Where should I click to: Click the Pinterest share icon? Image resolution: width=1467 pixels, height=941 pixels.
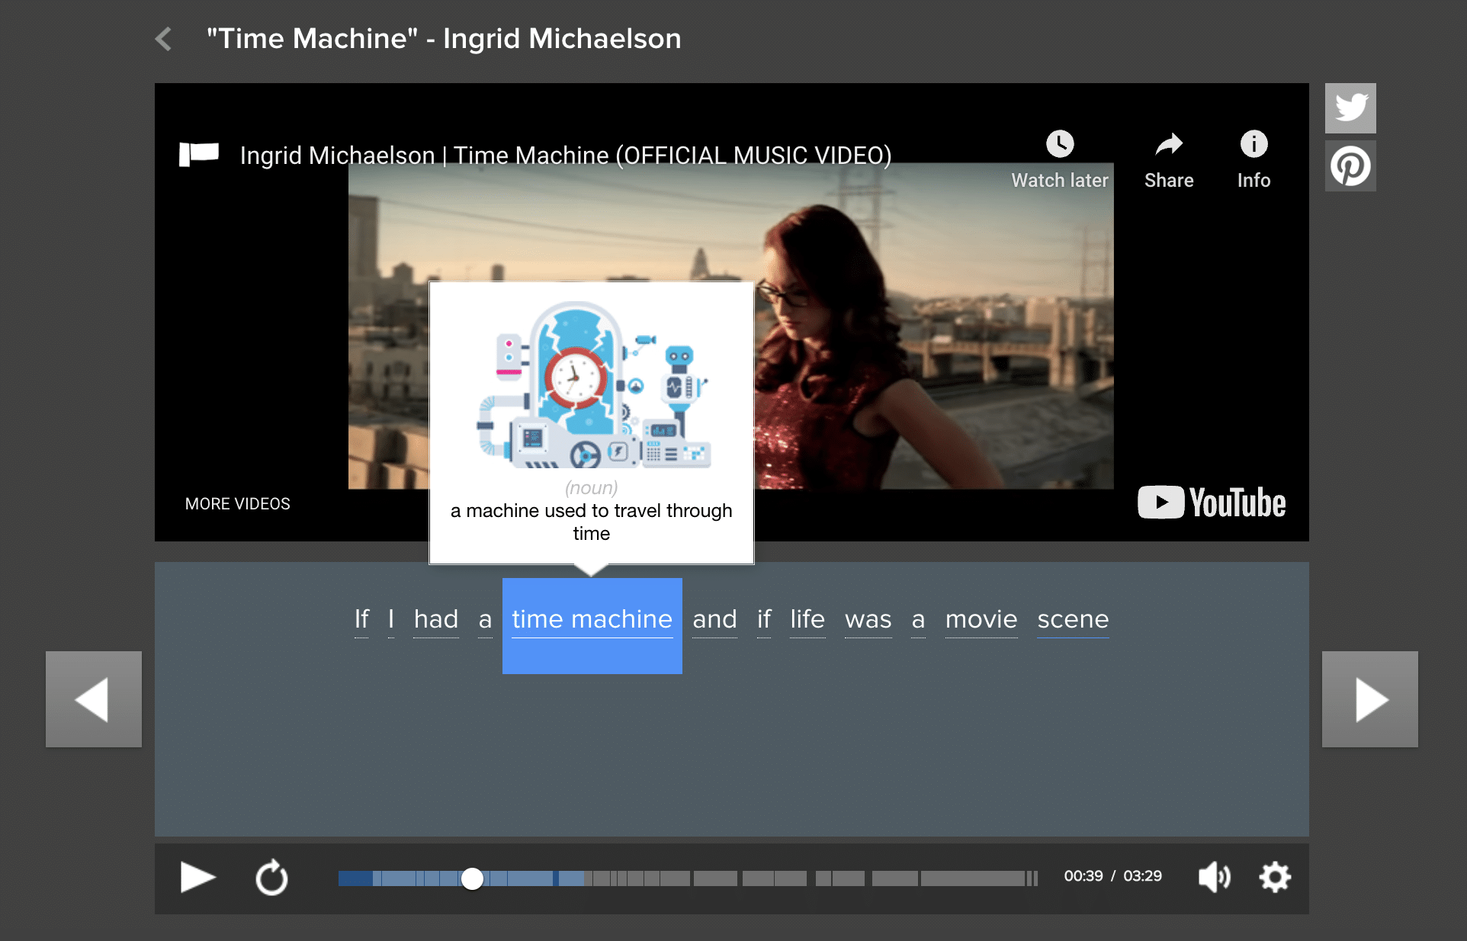[x=1350, y=168]
